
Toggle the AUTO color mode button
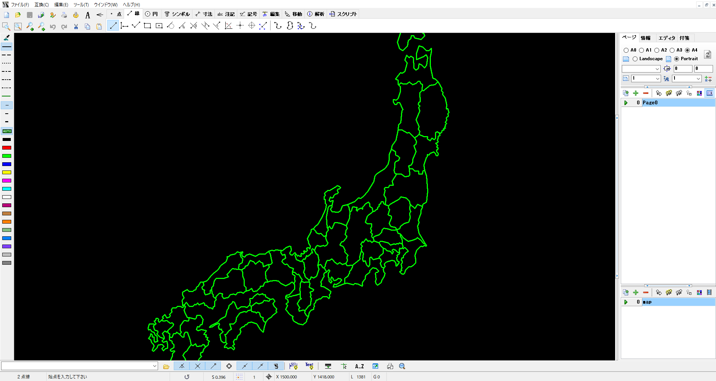tap(7, 131)
